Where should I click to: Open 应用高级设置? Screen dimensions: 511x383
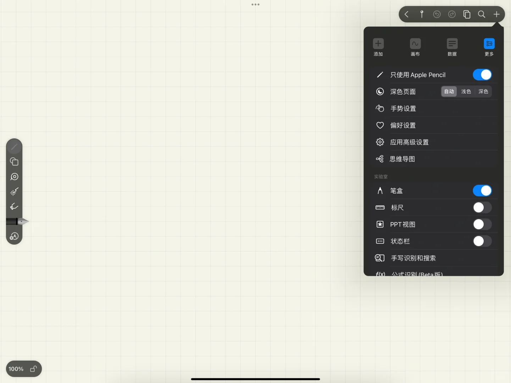click(x=409, y=142)
